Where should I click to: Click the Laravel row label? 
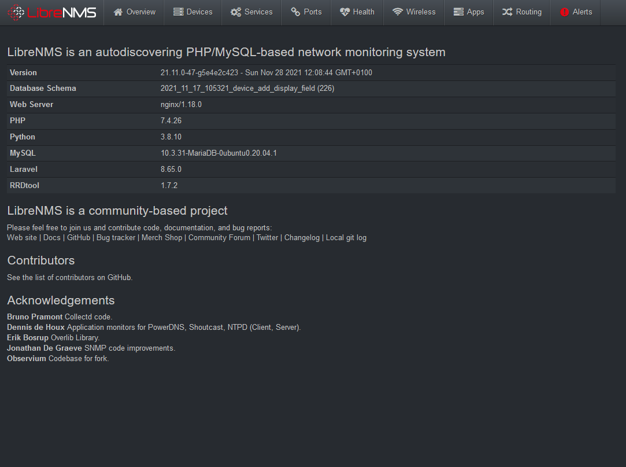point(24,169)
